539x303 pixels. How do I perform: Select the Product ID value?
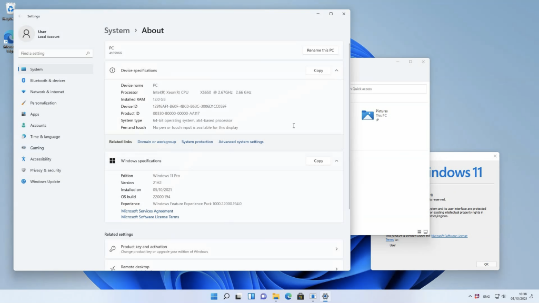tap(176, 114)
